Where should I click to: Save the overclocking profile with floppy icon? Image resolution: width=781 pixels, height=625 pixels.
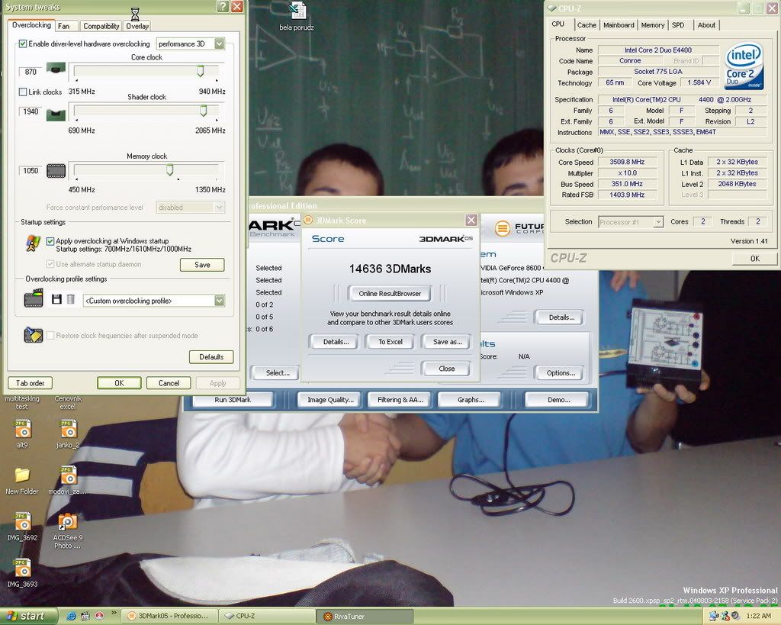(56, 299)
